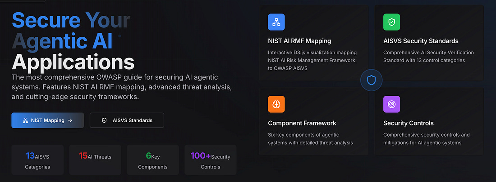Click the arrow on the NIST Mapping button
The width and height of the screenshot is (496, 182).
[70, 120]
